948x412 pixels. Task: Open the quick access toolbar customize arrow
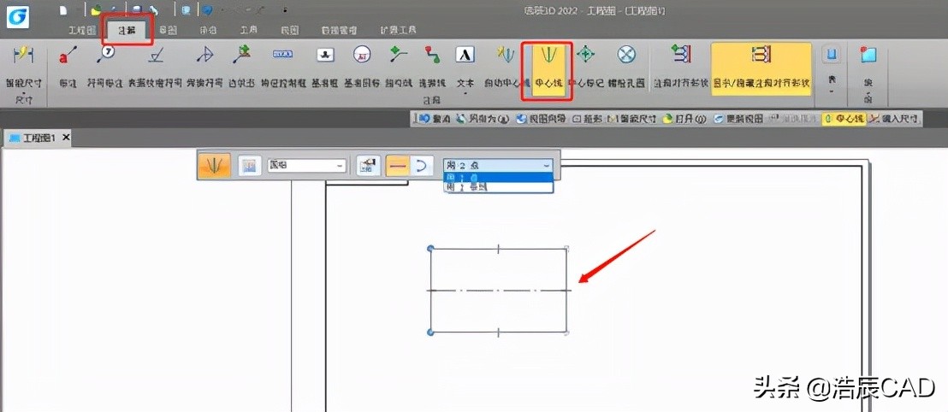(x=285, y=10)
